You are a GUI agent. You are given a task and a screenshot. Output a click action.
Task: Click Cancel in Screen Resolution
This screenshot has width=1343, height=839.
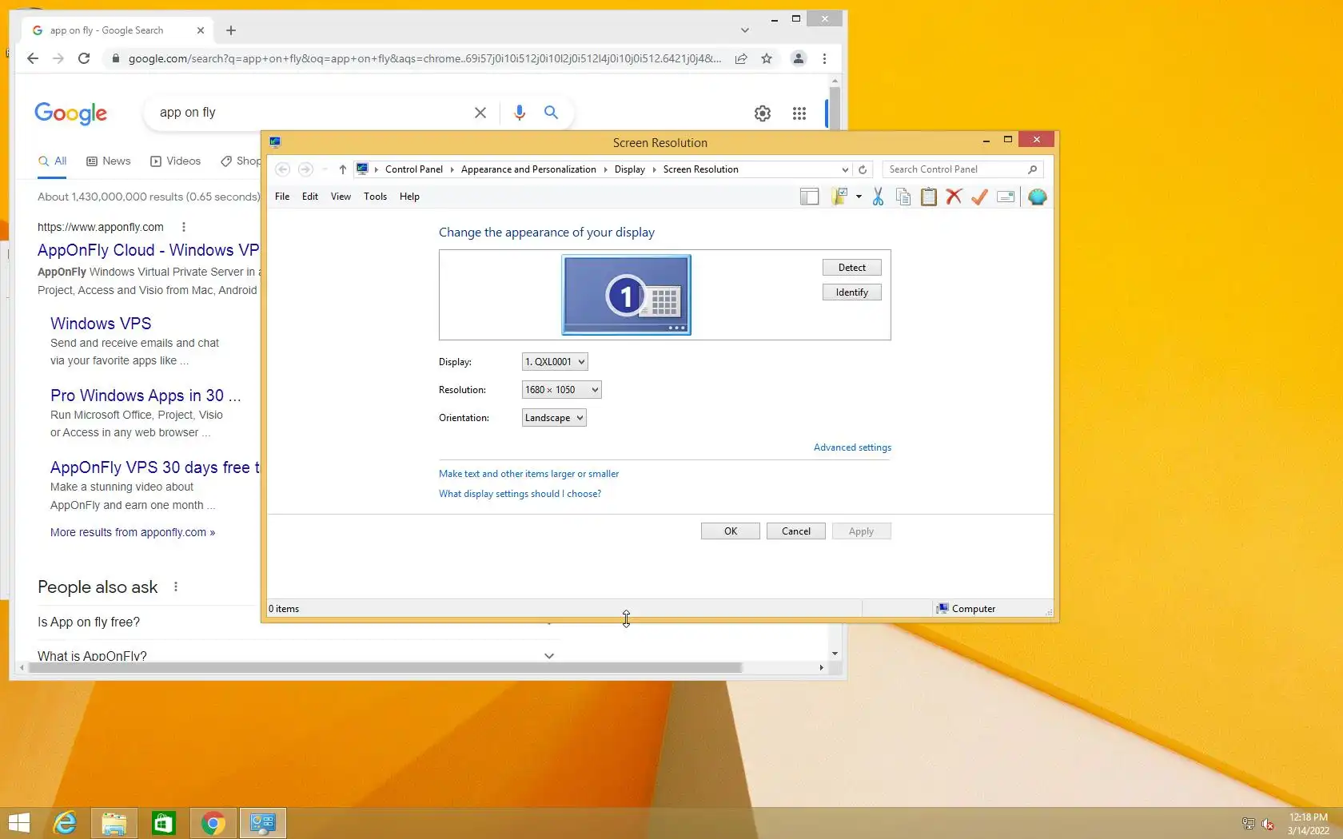(x=796, y=531)
